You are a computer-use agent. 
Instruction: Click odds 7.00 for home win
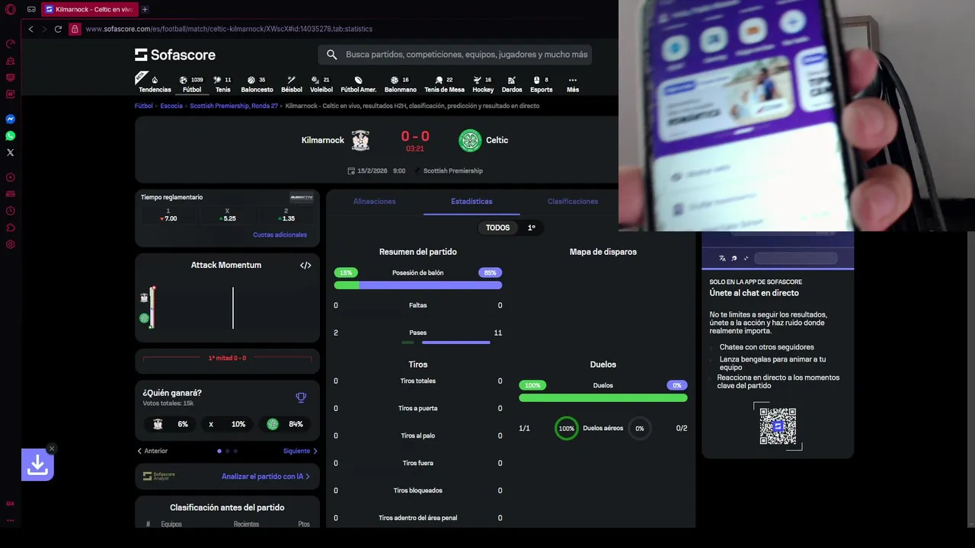(168, 215)
